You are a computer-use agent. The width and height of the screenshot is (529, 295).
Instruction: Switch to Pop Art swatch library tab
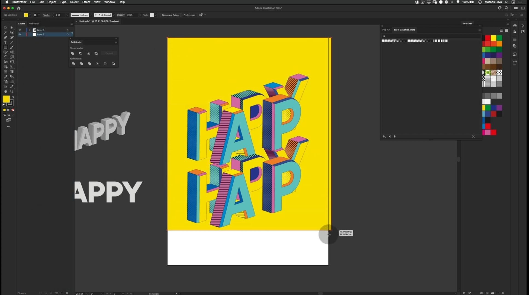click(386, 30)
